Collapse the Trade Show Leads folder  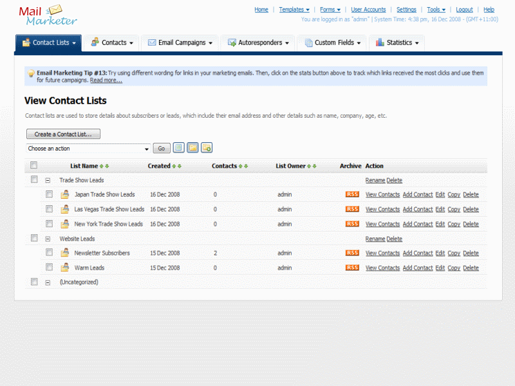(48, 181)
